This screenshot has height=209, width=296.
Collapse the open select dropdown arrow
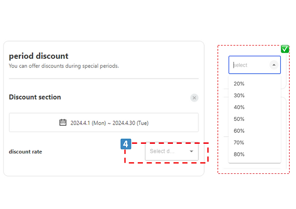point(274,65)
